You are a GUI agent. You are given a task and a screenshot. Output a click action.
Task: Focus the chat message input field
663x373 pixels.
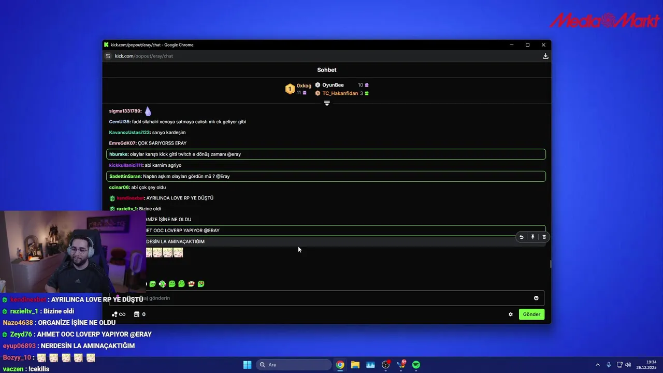click(x=326, y=298)
